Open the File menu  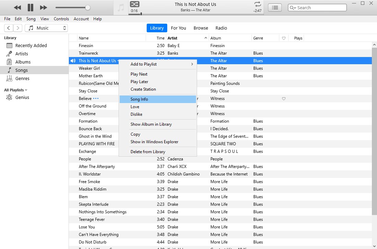point(7,19)
